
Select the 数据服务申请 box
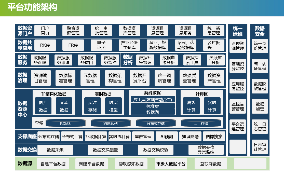point(63,60)
